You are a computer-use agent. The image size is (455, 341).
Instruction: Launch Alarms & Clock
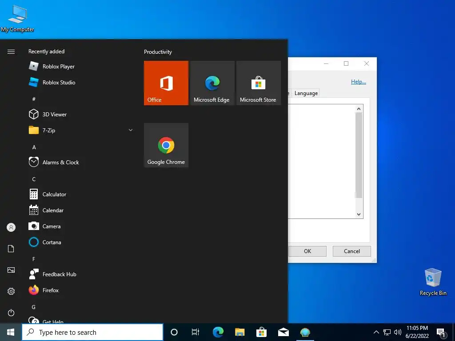(x=81, y=162)
